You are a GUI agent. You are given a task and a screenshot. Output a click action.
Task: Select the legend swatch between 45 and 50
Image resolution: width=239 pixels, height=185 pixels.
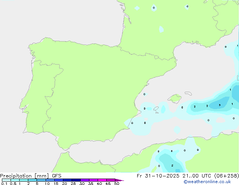click(x=111, y=180)
